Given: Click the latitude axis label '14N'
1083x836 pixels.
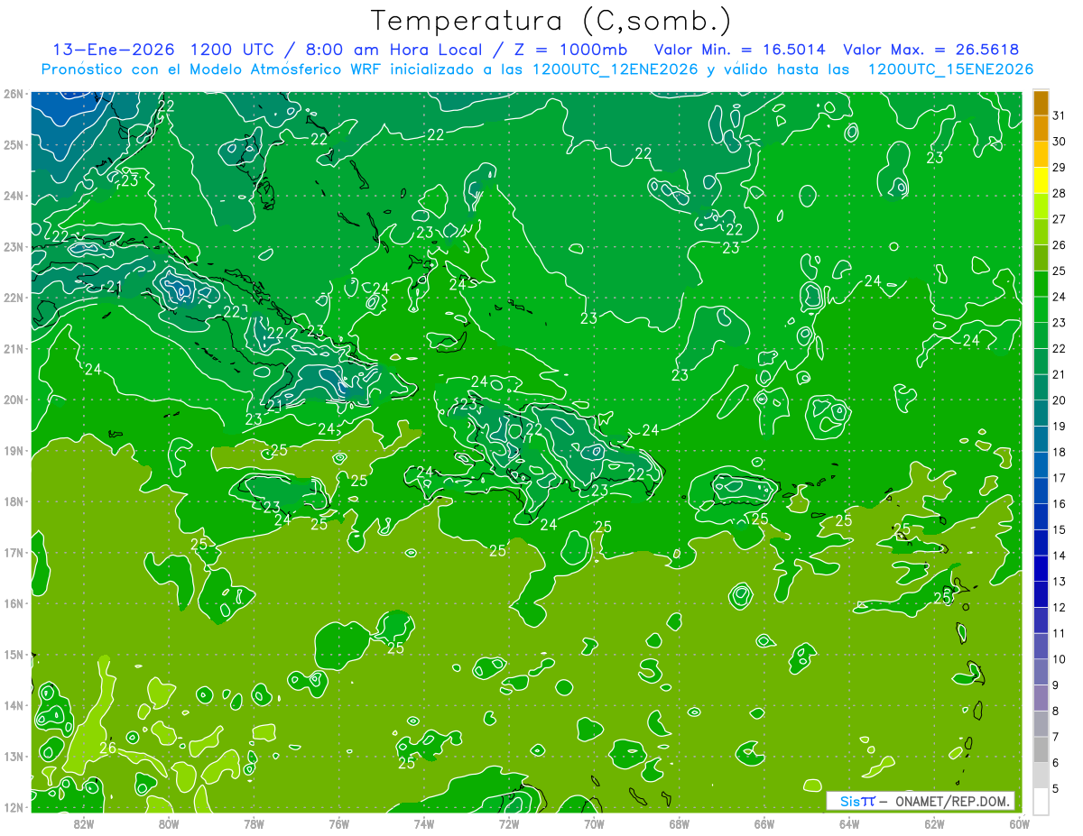Looking at the screenshot, I should click(14, 705).
